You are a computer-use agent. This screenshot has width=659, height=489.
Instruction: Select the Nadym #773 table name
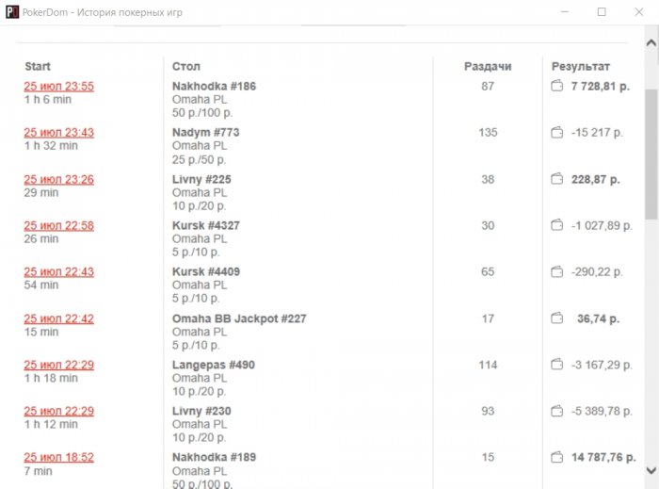(x=205, y=133)
